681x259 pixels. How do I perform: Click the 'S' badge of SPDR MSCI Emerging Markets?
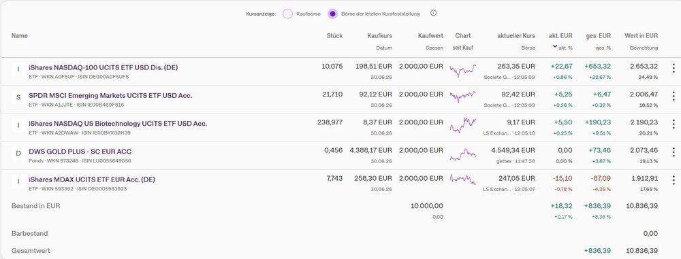[18, 97]
